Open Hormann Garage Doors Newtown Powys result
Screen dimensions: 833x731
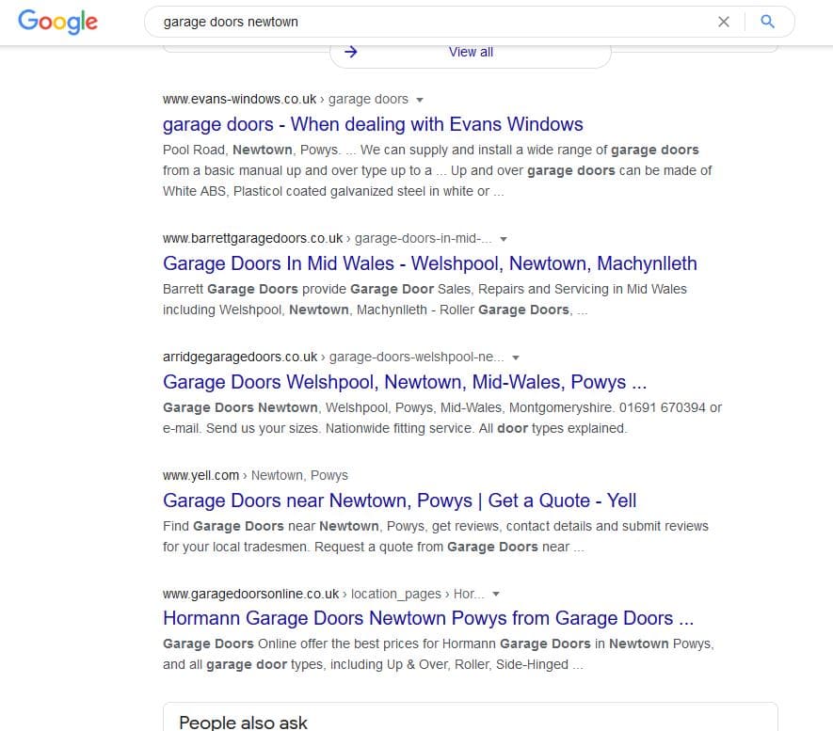(x=427, y=618)
